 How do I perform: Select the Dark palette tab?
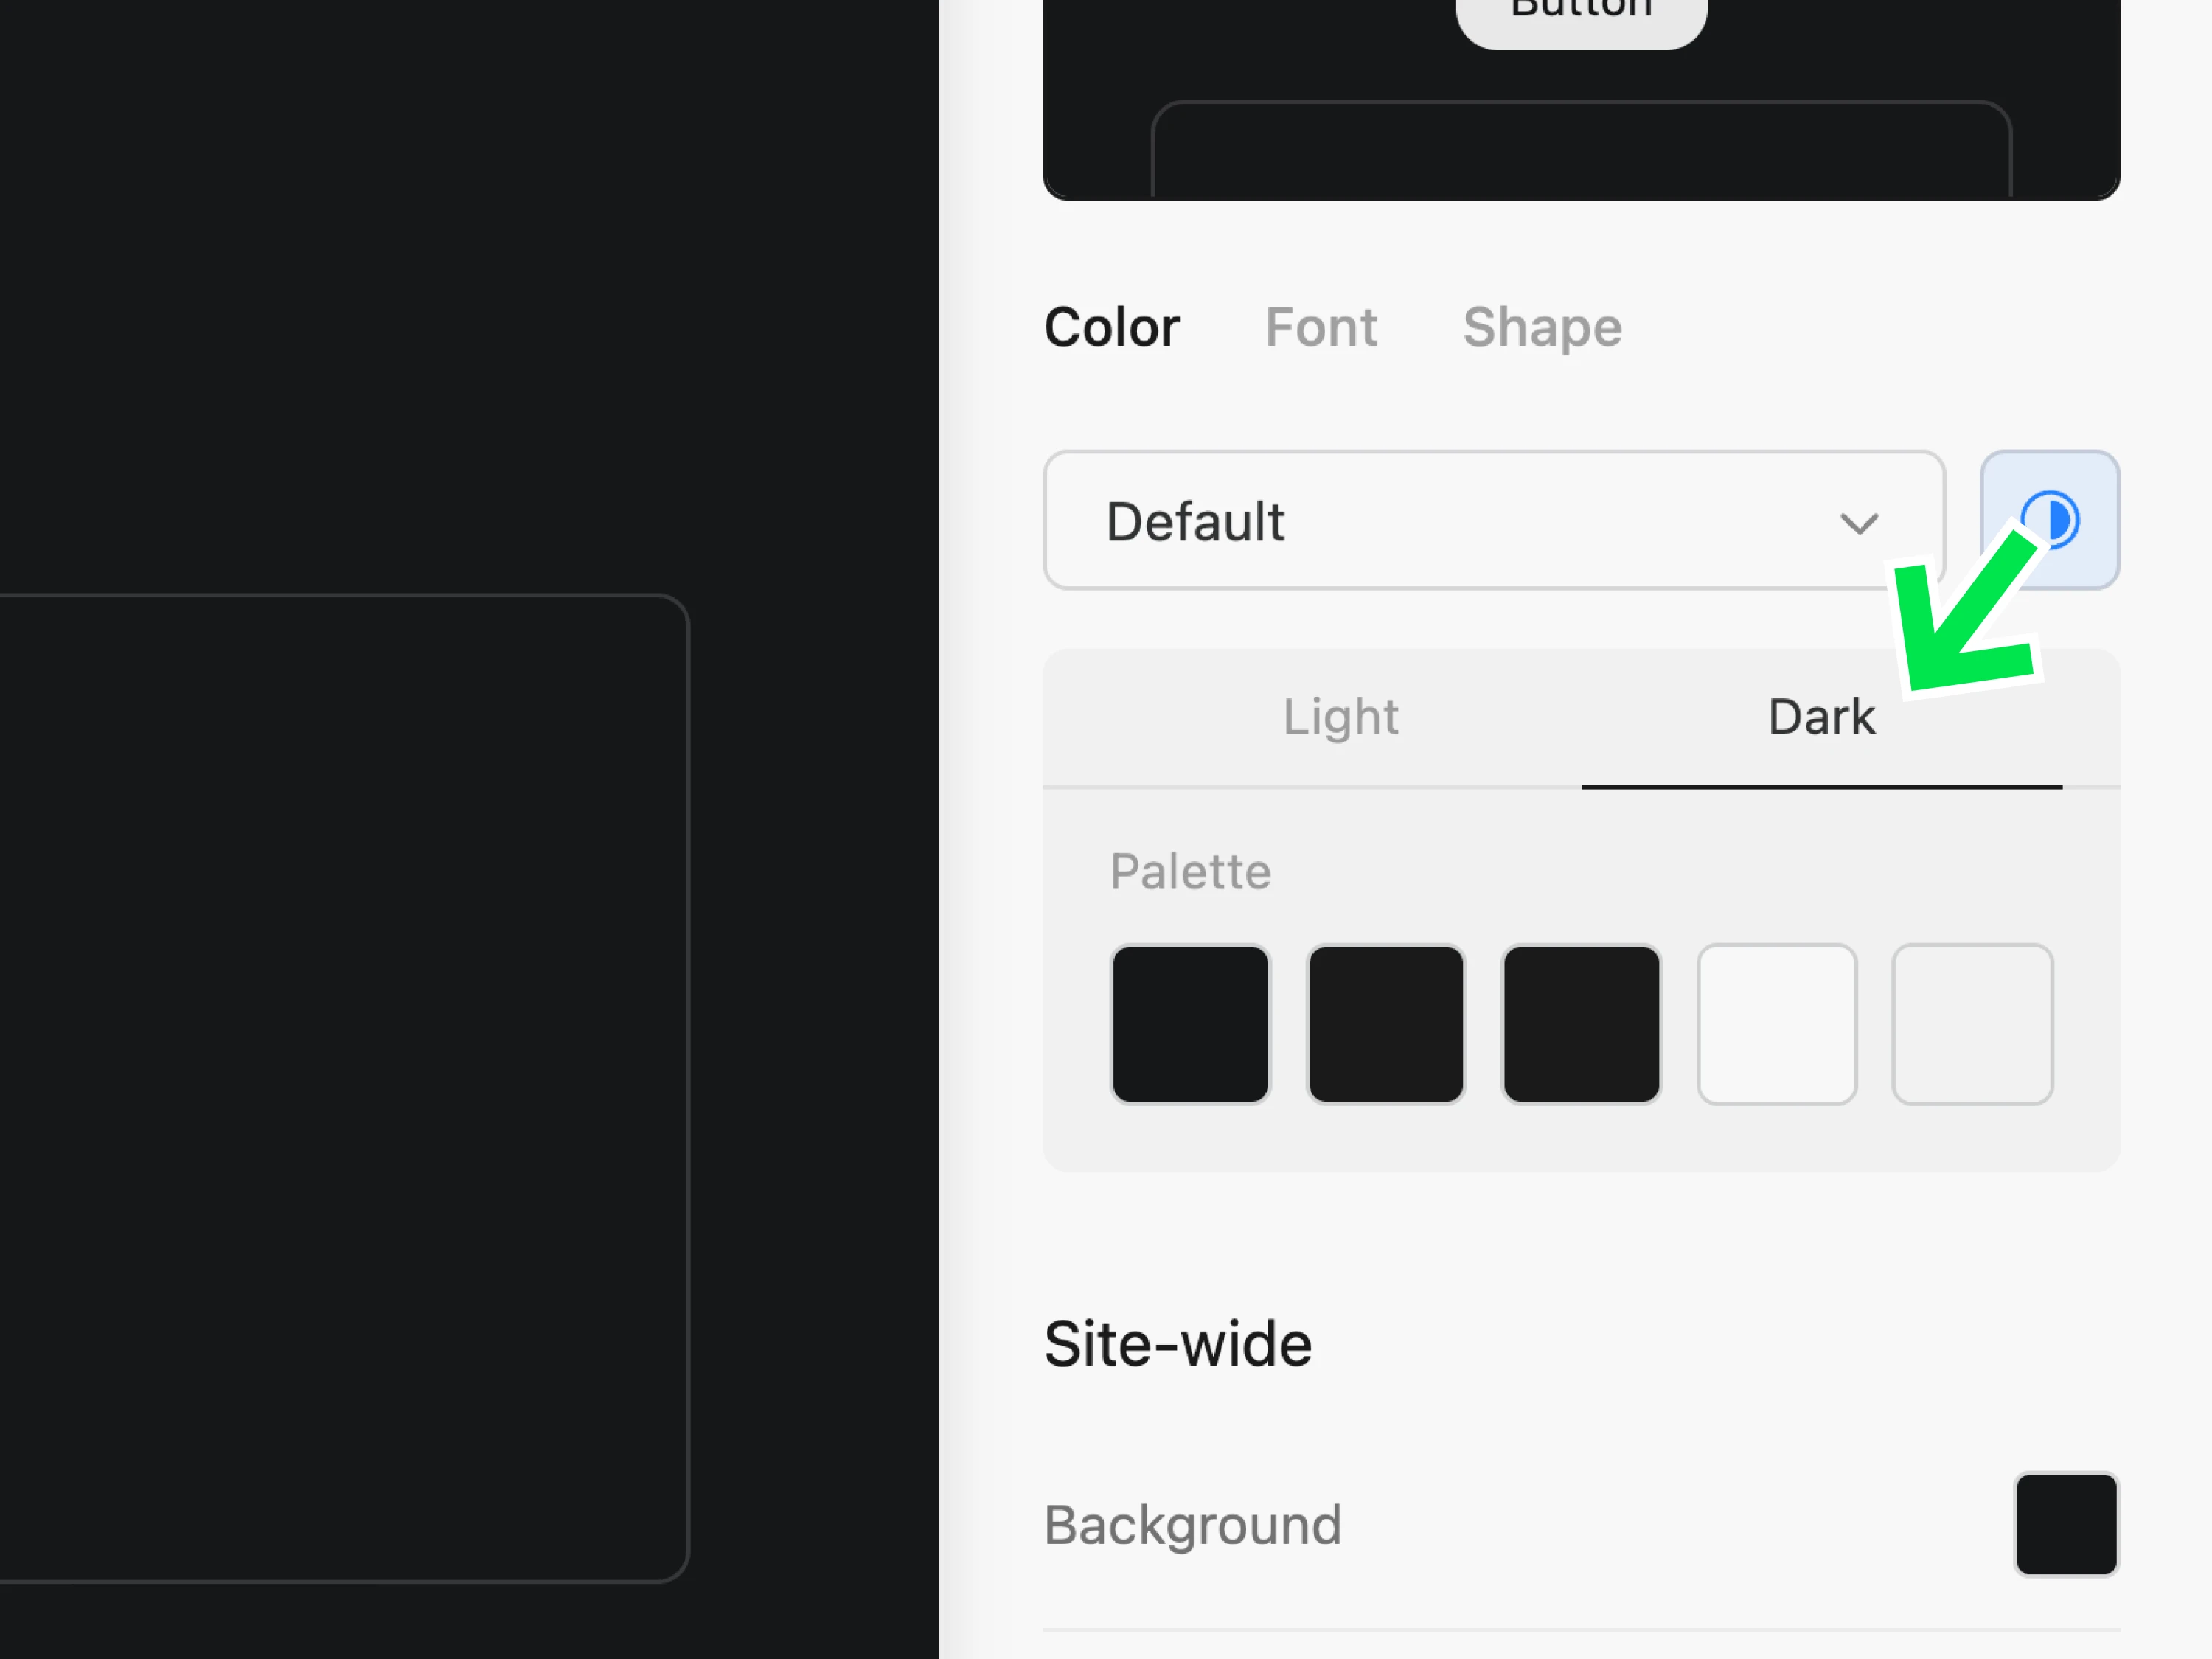click(1820, 717)
